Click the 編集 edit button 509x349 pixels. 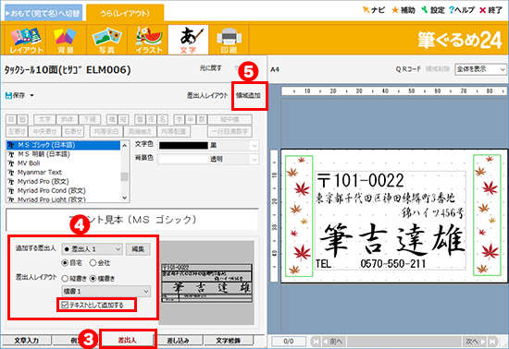point(138,249)
